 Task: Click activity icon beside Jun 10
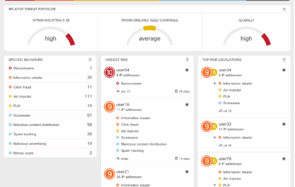(x=118, y=92)
